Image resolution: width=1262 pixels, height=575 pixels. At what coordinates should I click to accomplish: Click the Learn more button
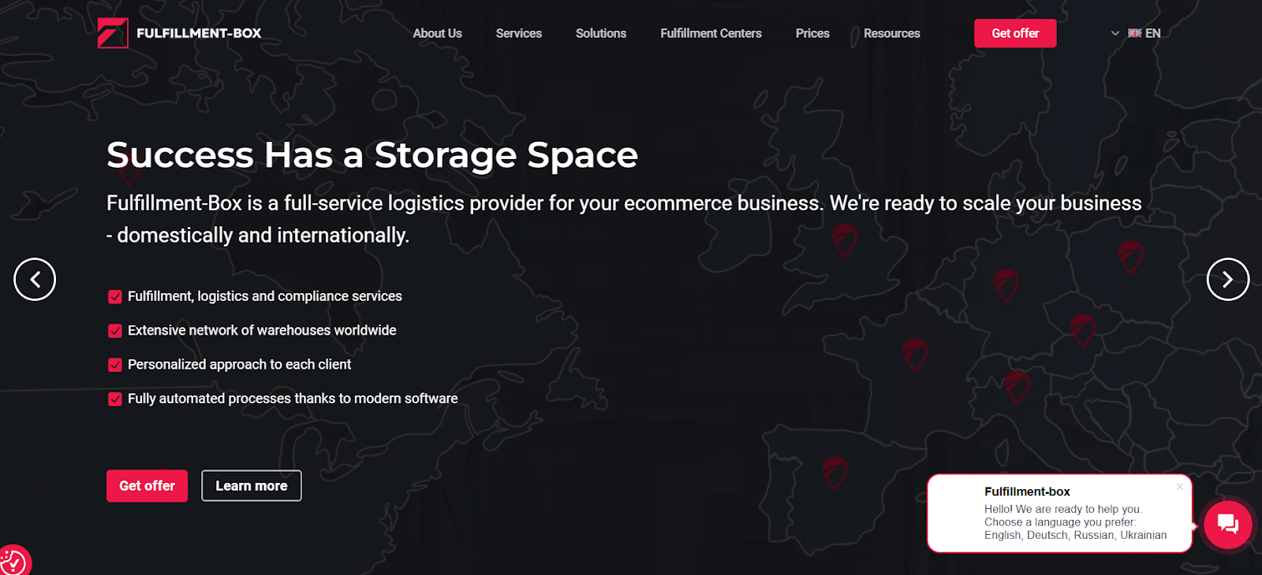click(x=251, y=486)
